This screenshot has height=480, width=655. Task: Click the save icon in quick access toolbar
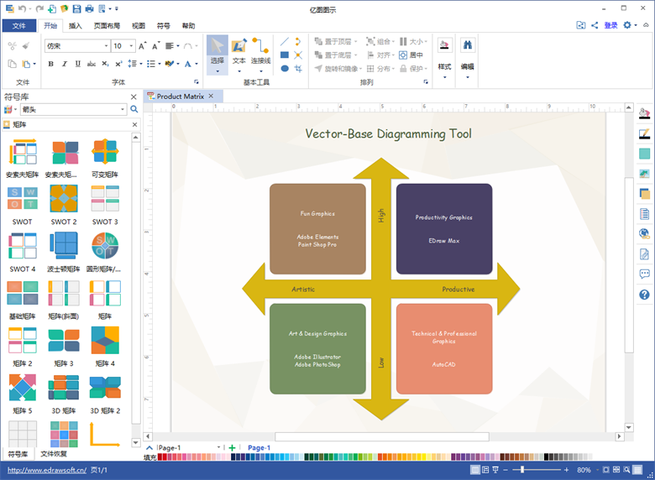(77, 8)
